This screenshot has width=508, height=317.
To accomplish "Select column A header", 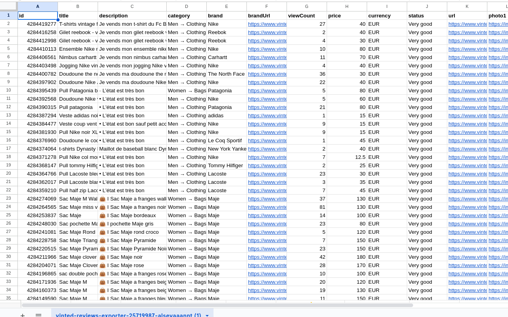I will click(x=38, y=7).
